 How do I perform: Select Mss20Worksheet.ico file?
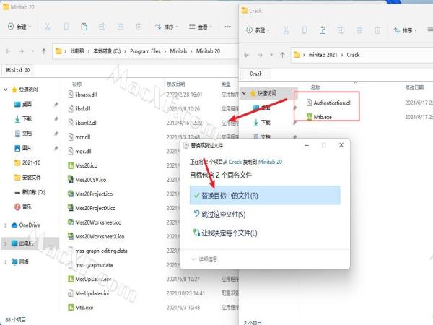coord(98,222)
